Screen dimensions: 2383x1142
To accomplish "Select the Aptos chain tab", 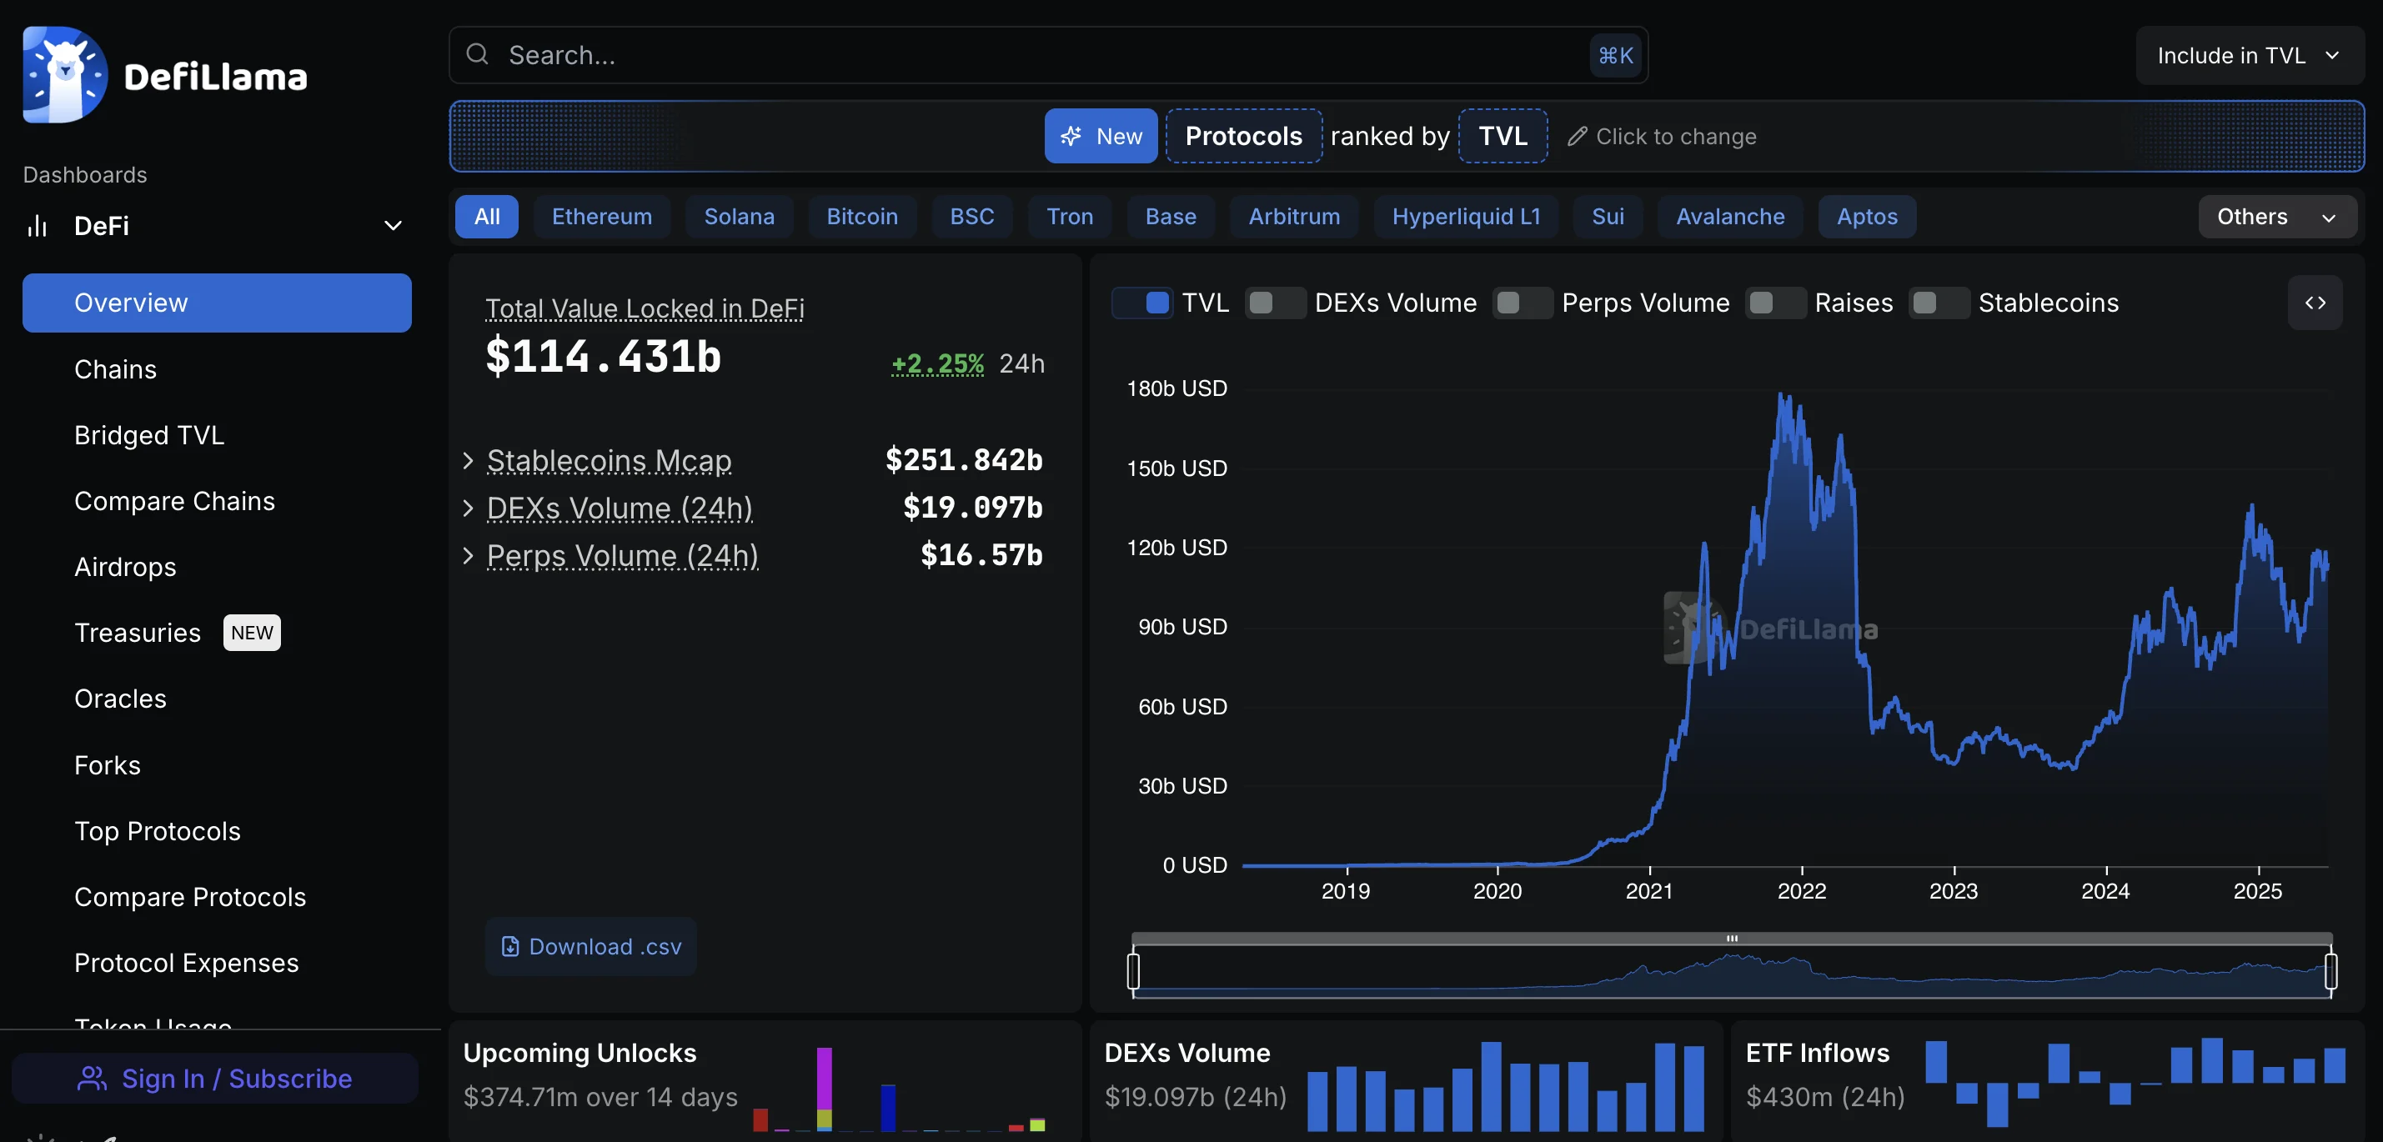I will coord(1867,217).
